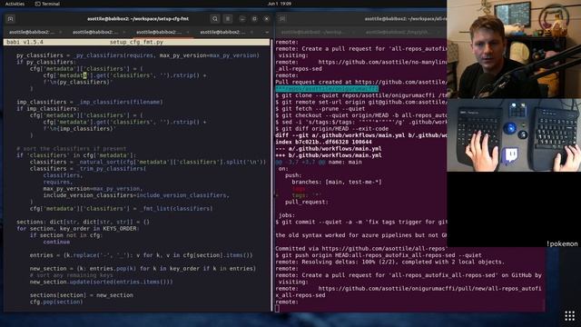Image resolution: width=581 pixels, height=327 pixels.
Task: Click the 'setup_cfg_fmt.py' filename in editor header
Action: 136,43
